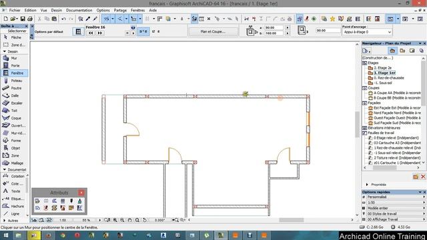Open the Point d'ancrage dropdown

pos(367,32)
